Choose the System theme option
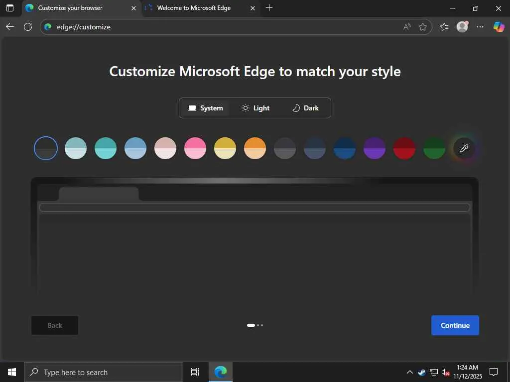 (205, 108)
